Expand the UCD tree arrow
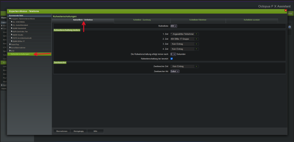294x142 pixels. pyautogui.click(x=9, y=51)
